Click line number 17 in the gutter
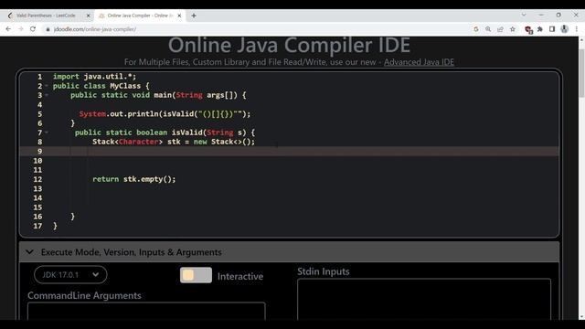The image size is (585, 329). coord(37,226)
